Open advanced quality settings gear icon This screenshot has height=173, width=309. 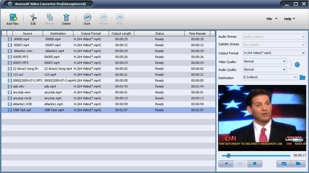(297, 65)
